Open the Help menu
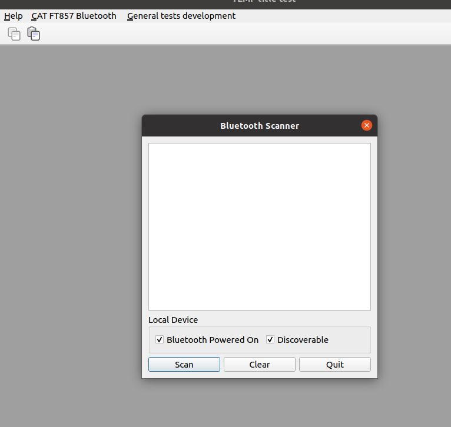The height and width of the screenshot is (427, 451). (13, 16)
